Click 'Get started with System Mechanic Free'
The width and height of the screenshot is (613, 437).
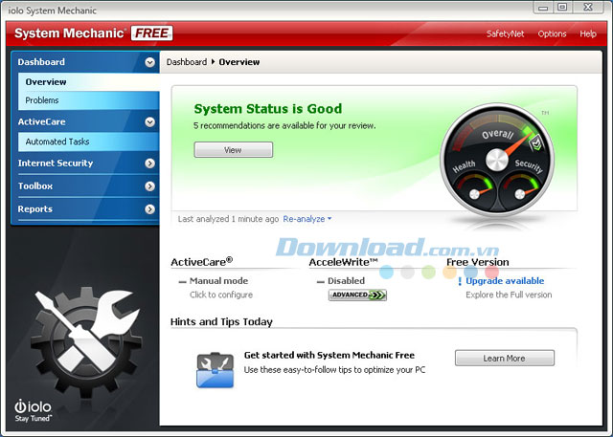pos(329,355)
